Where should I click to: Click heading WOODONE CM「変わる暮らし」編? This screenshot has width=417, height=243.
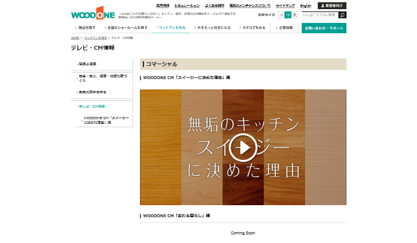[x=176, y=215]
